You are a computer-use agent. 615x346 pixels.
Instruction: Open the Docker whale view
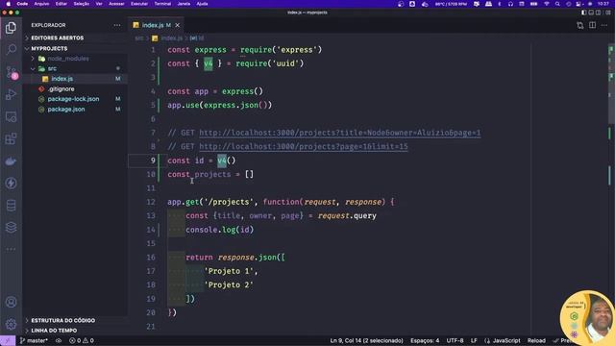[11, 161]
